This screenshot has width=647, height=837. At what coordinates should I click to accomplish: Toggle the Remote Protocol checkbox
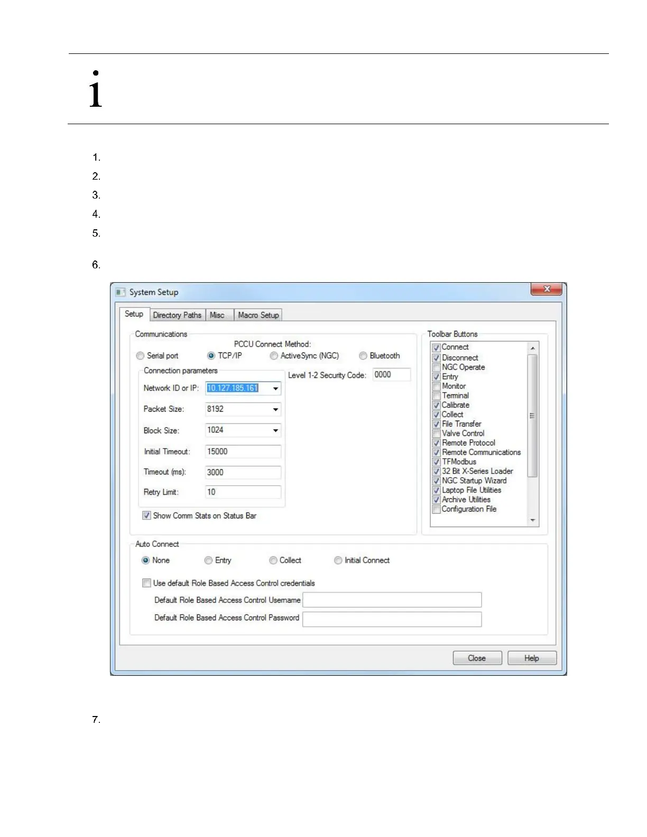coord(437,443)
